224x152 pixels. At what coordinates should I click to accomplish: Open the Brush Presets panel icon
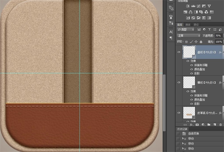171,23
